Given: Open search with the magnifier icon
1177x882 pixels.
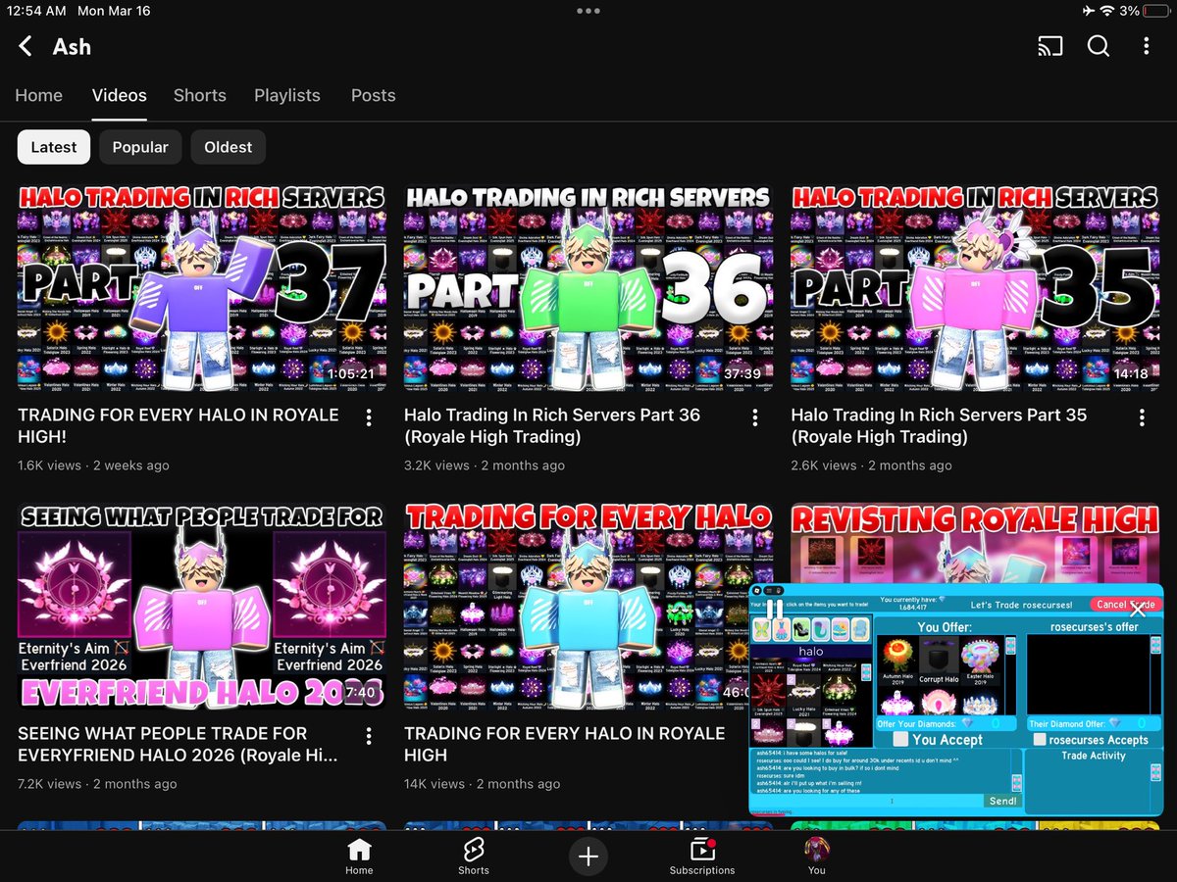Looking at the screenshot, I should (x=1099, y=46).
